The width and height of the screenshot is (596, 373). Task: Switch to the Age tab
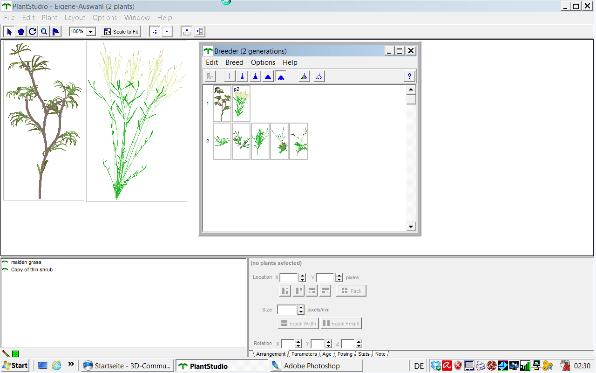[327, 354]
